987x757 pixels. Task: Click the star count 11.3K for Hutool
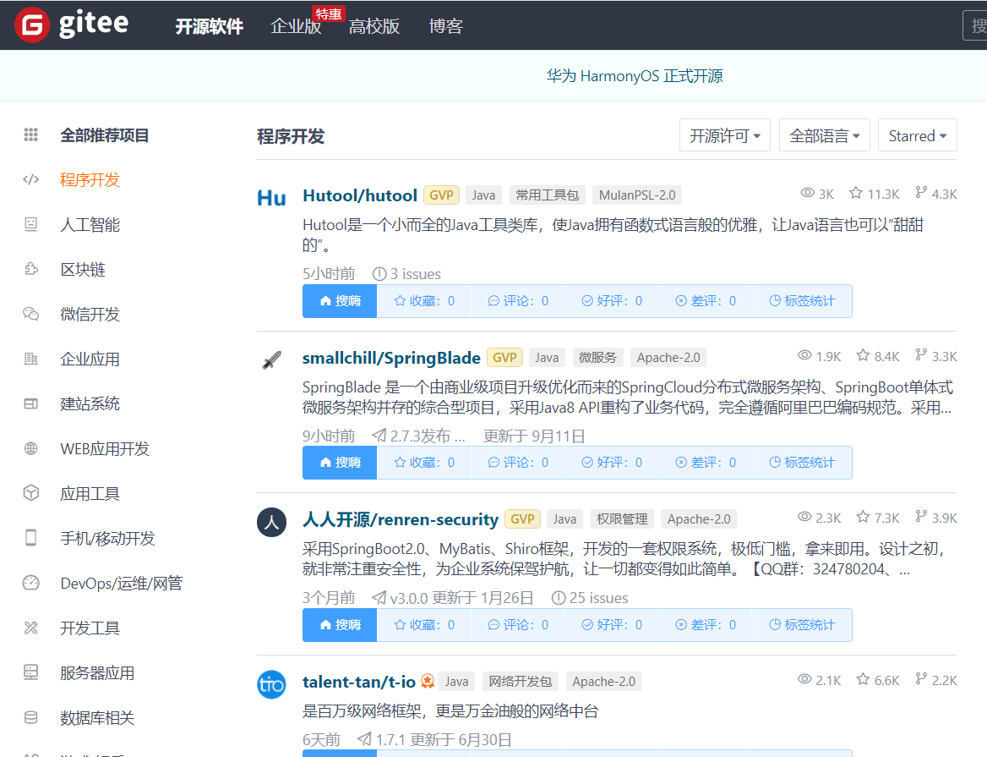(875, 194)
